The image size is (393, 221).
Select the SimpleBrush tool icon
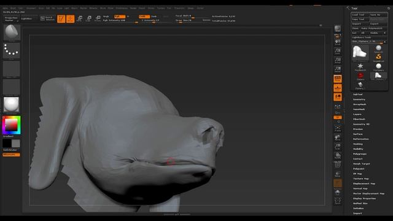pyautogui.click(x=378, y=58)
